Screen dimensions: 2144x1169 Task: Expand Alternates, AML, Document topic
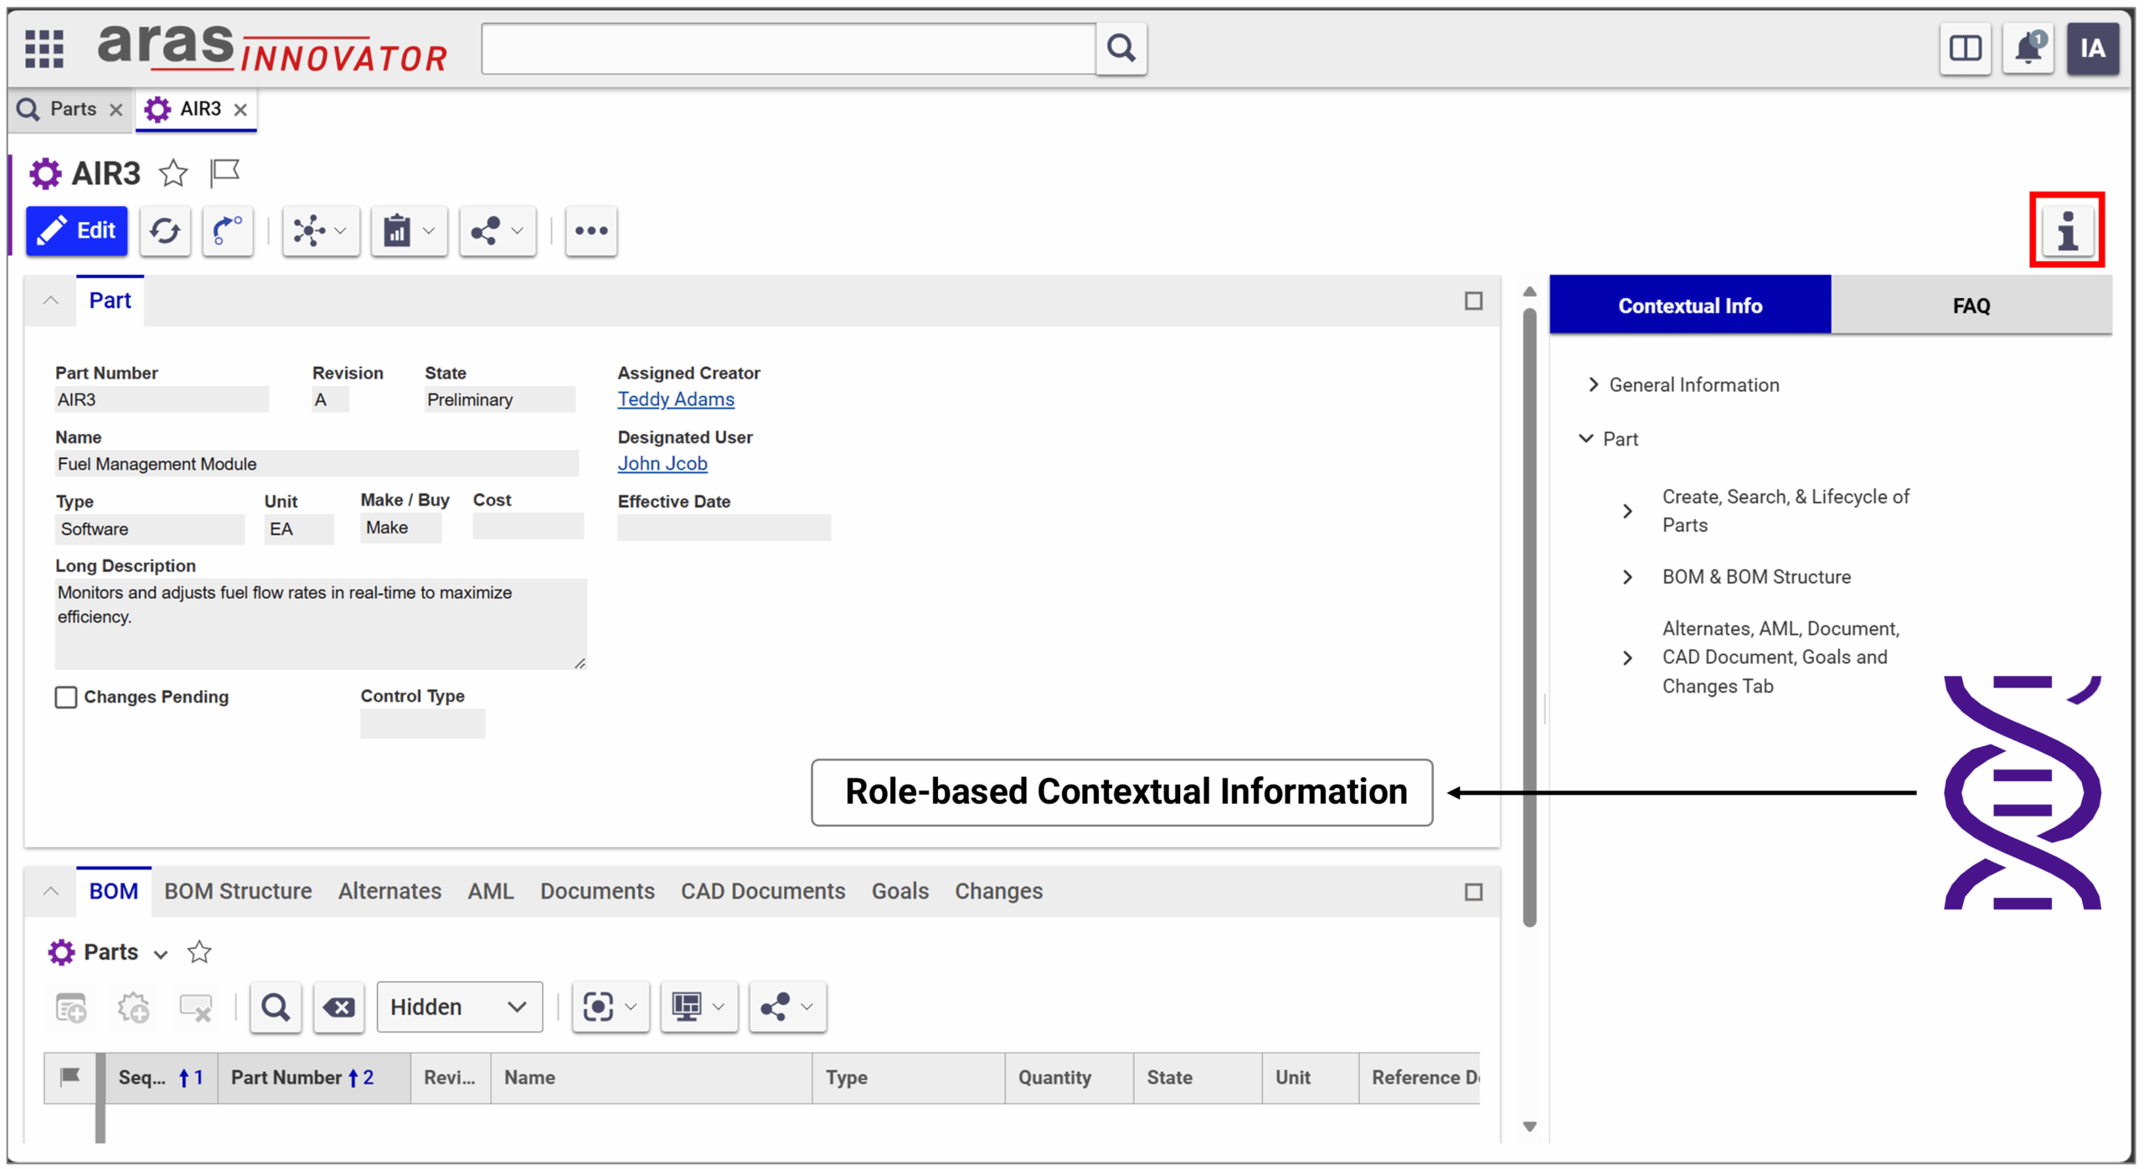(x=1626, y=658)
